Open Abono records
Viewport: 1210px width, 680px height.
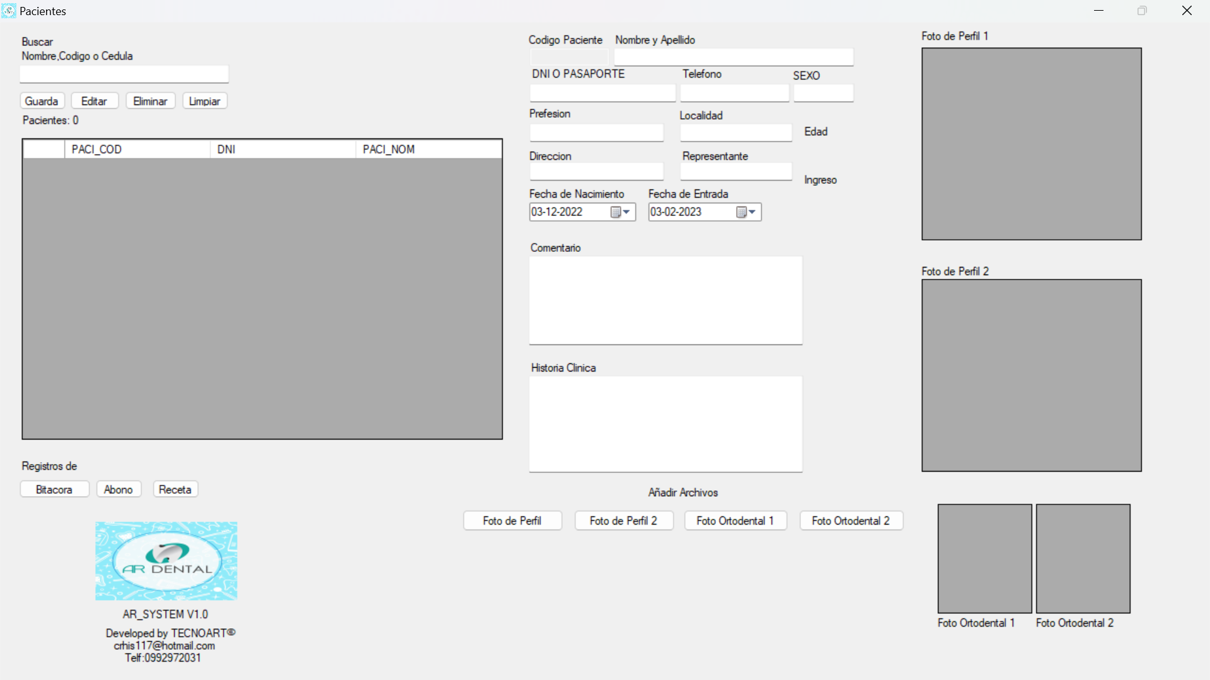coord(118,489)
